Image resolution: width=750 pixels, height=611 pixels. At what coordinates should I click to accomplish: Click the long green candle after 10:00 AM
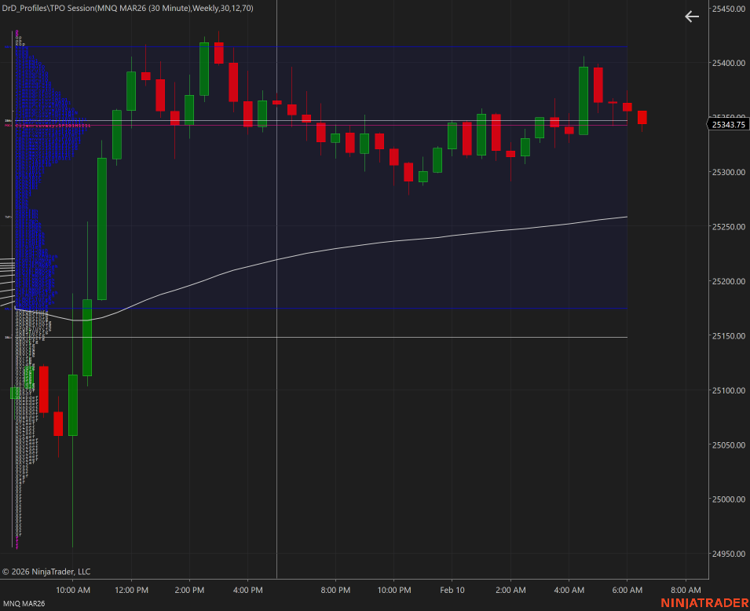102,228
